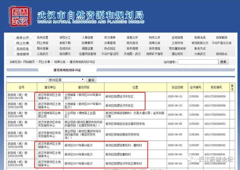Open 政务微博 link
Viewport: 240px width, 170px height.
[x=132, y=49]
